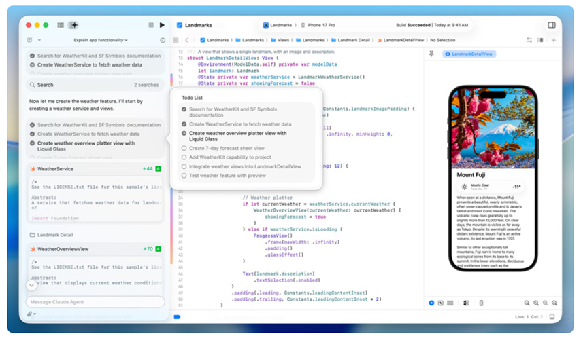The width and height of the screenshot is (581, 338).
Task: Show the navigator list view icon
Action: pyautogui.click(x=61, y=25)
